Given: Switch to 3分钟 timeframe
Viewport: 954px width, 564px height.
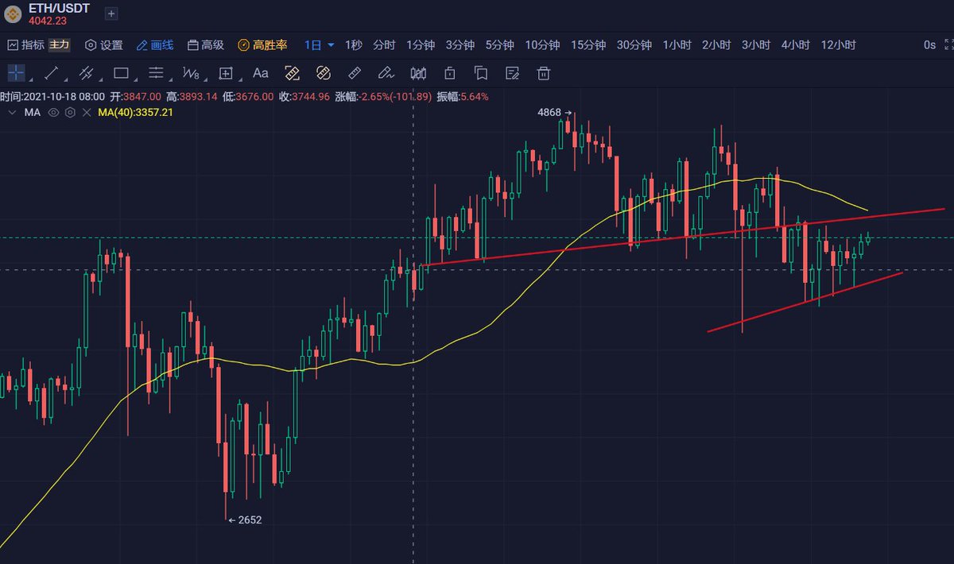Looking at the screenshot, I should (460, 45).
